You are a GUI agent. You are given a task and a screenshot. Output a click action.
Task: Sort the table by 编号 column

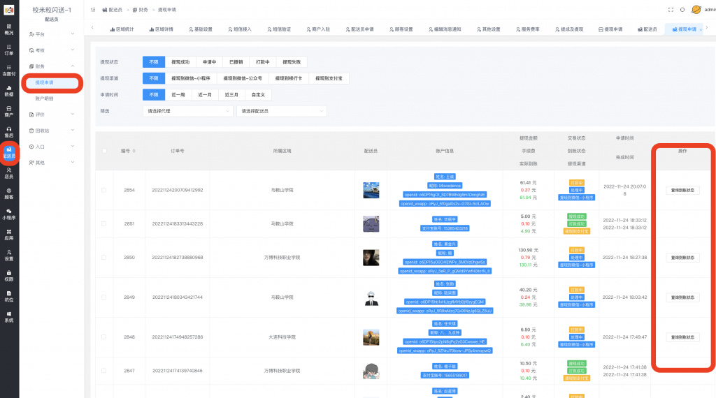click(128, 150)
